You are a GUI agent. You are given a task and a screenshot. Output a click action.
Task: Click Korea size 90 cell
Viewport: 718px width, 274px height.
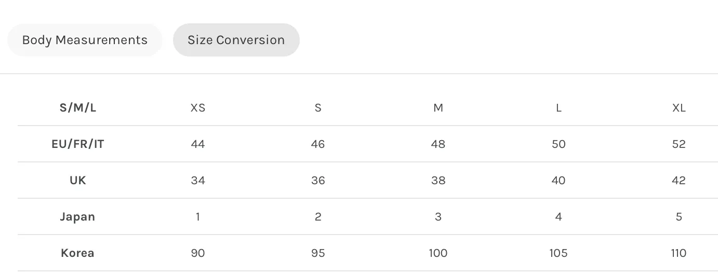(x=198, y=253)
